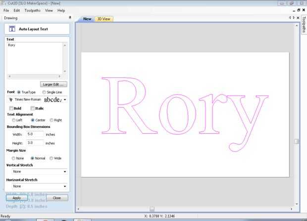The height and width of the screenshot is (221, 307).
Task: Set margin size to Normal
Action: click(x=32, y=158)
